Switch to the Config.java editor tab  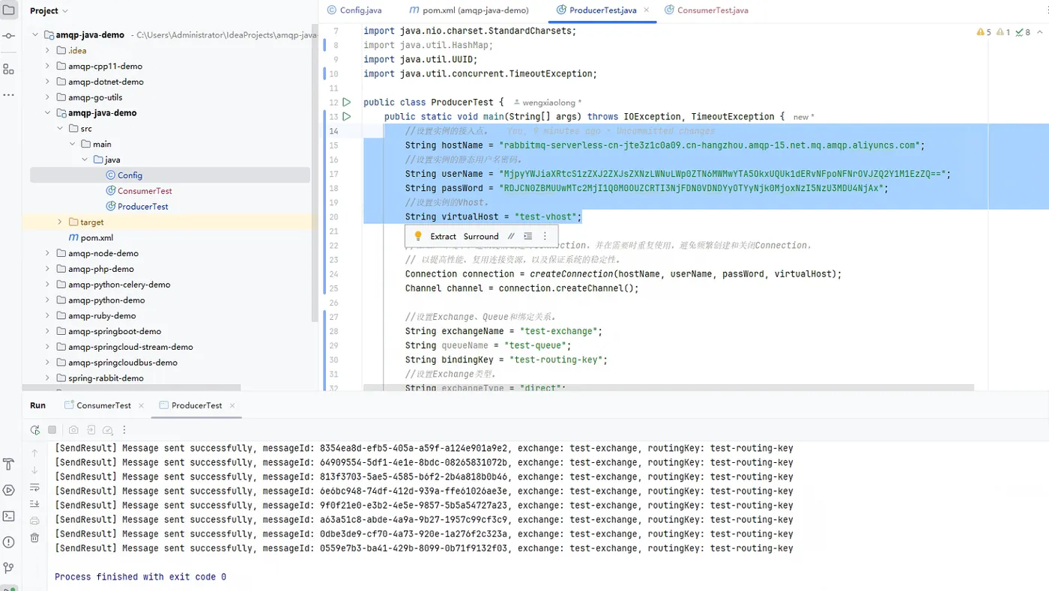click(x=354, y=10)
